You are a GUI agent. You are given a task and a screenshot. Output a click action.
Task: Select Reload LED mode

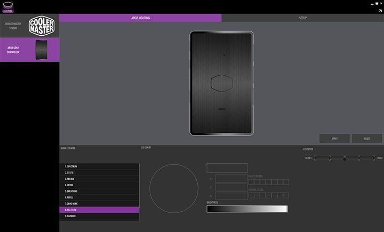(x=99, y=179)
